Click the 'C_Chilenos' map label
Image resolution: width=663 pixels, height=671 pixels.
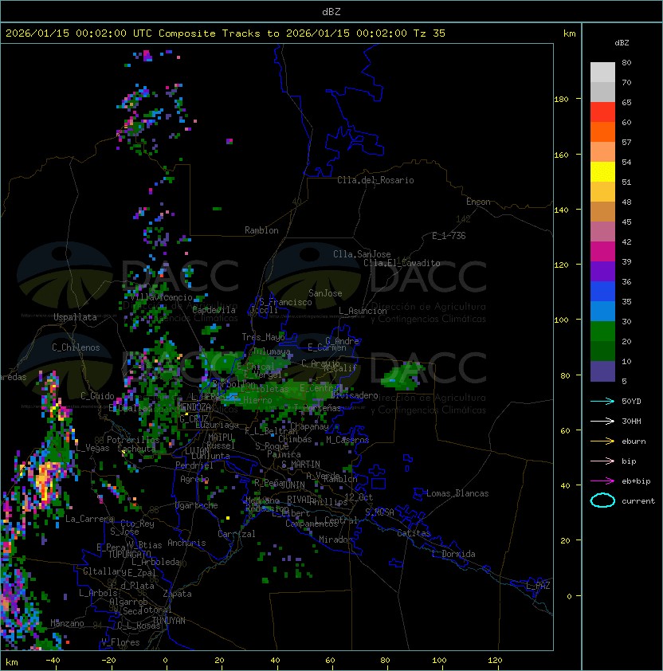click(x=76, y=347)
